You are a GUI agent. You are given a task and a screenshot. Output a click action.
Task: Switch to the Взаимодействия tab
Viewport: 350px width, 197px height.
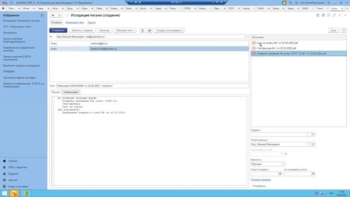[x=75, y=22]
